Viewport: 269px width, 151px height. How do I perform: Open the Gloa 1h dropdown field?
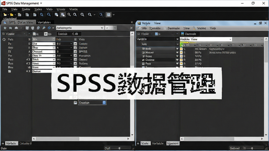(x=44, y=56)
